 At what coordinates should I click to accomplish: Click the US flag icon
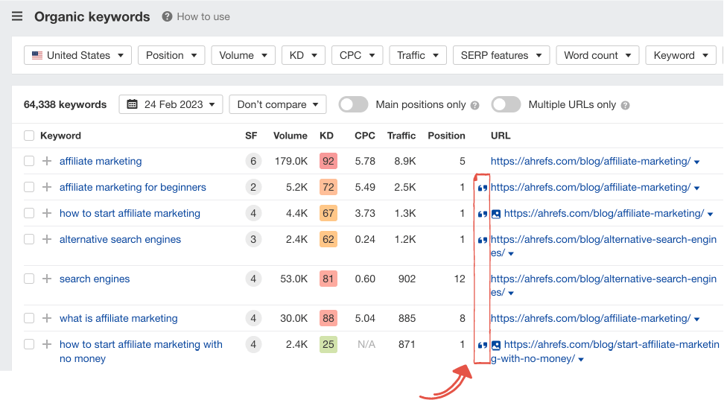pos(37,55)
